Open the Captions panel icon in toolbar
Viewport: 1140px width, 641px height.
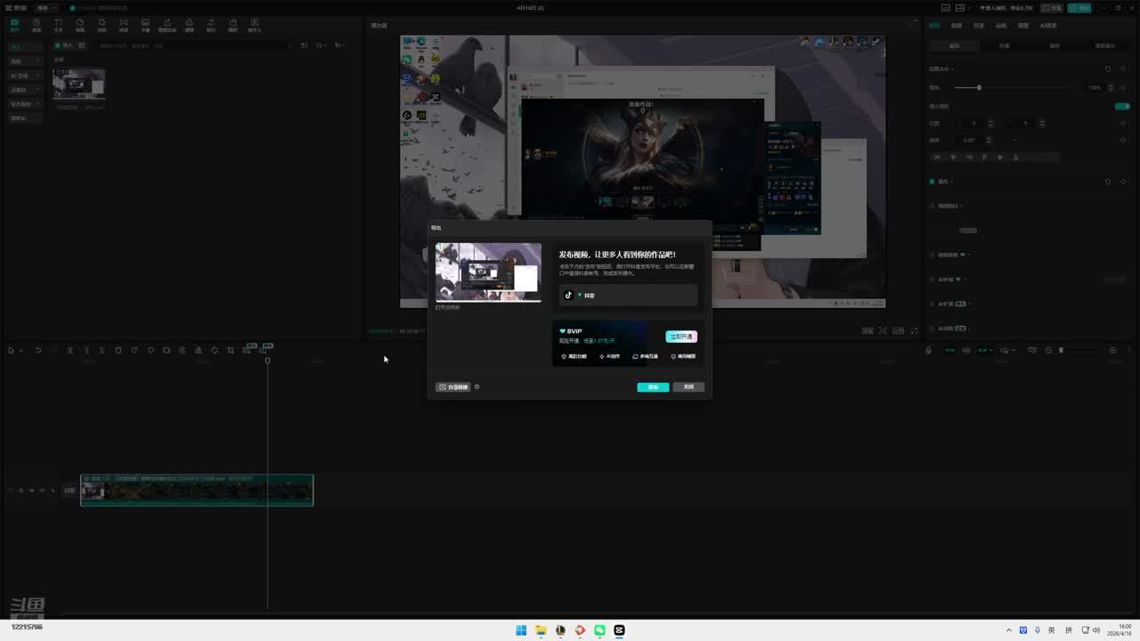pyautogui.click(x=145, y=25)
